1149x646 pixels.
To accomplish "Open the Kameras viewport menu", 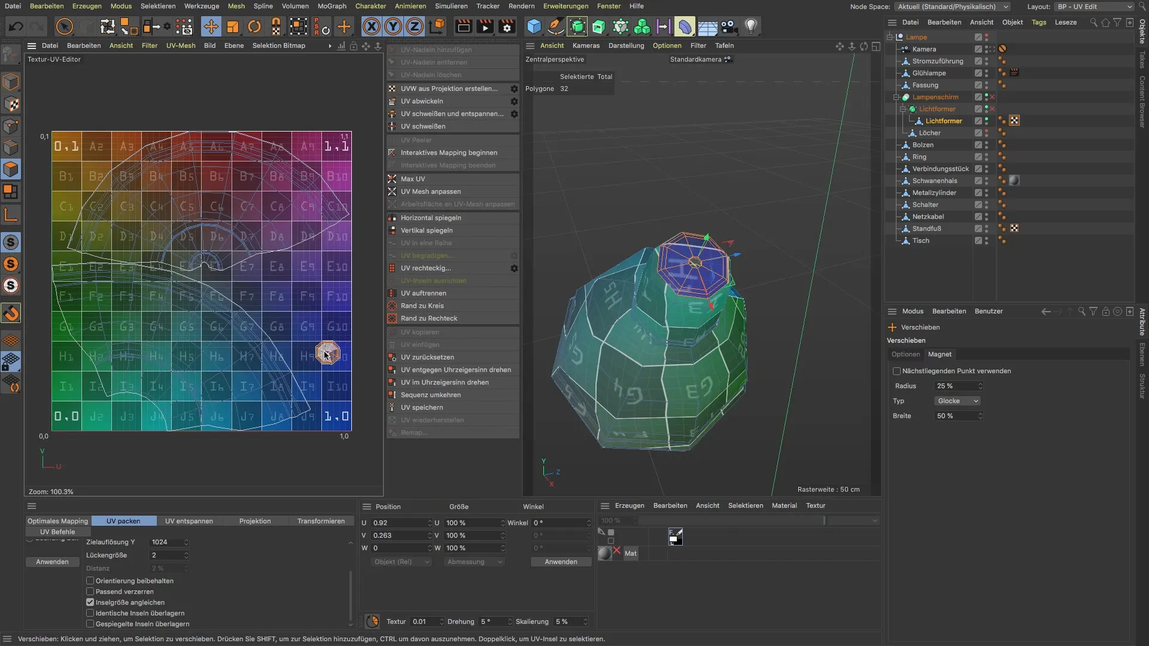I will [x=586, y=45].
